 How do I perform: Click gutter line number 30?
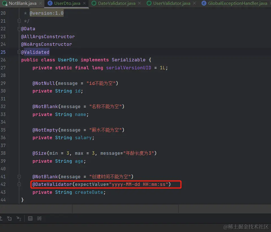pyautogui.click(x=3, y=91)
